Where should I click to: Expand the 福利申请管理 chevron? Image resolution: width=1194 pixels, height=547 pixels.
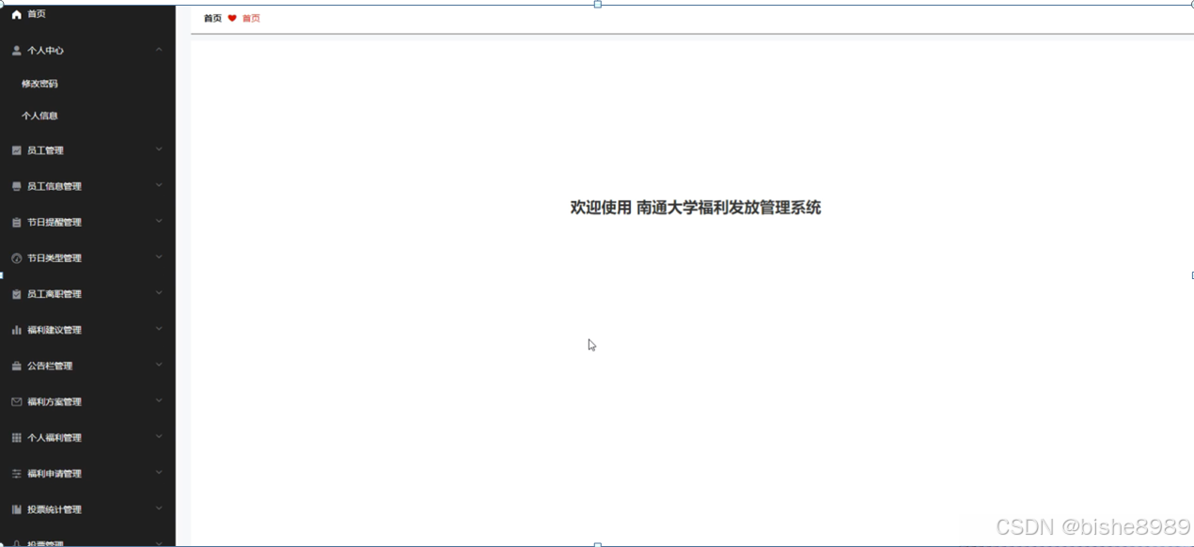(x=159, y=473)
